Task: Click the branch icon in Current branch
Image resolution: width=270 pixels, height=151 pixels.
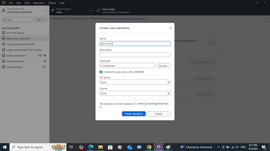Action: (x=53, y=10)
